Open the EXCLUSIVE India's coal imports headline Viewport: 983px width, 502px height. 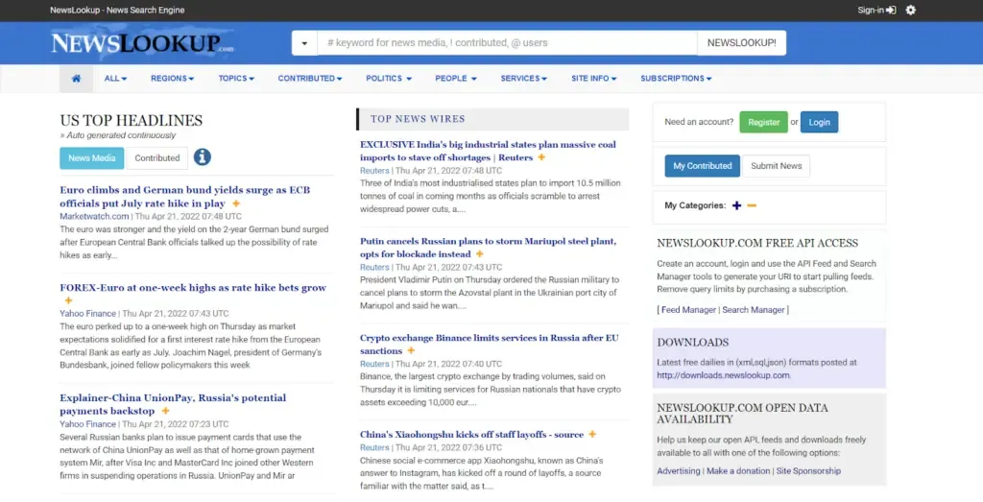click(x=488, y=151)
